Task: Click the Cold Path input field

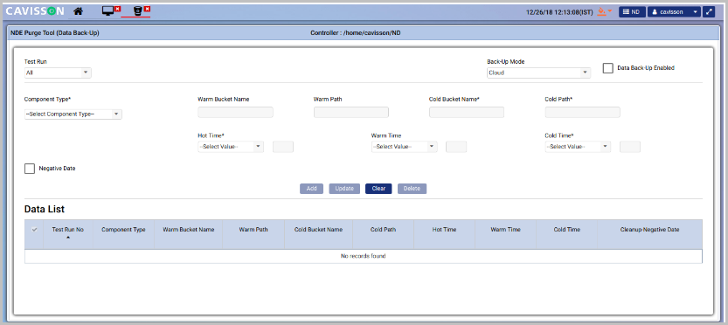Action: click(582, 112)
